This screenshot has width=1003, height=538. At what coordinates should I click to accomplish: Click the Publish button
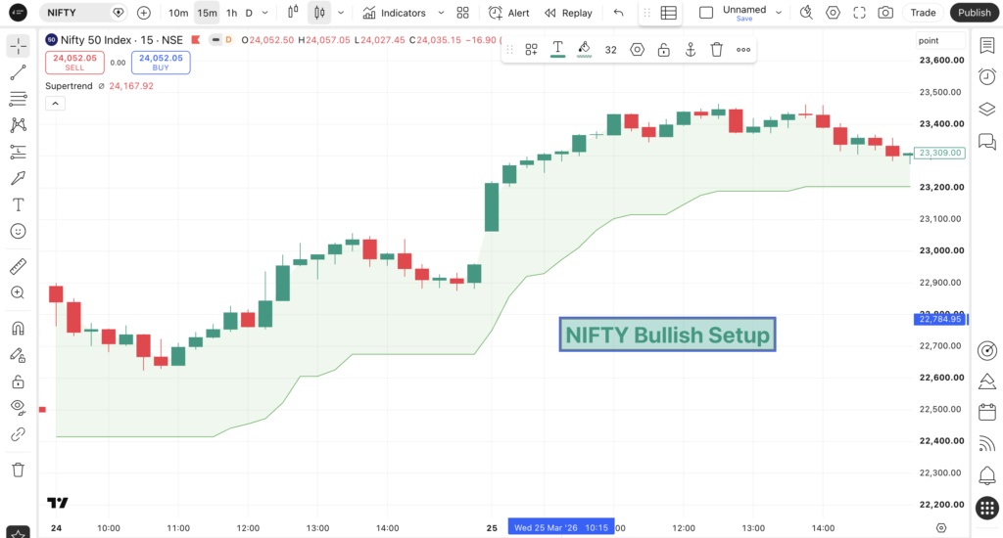(974, 13)
